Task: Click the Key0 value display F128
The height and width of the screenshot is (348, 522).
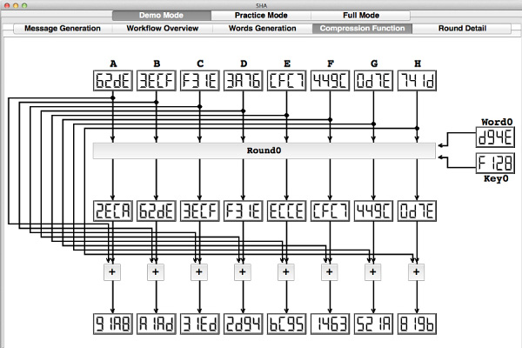Action: (494, 162)
